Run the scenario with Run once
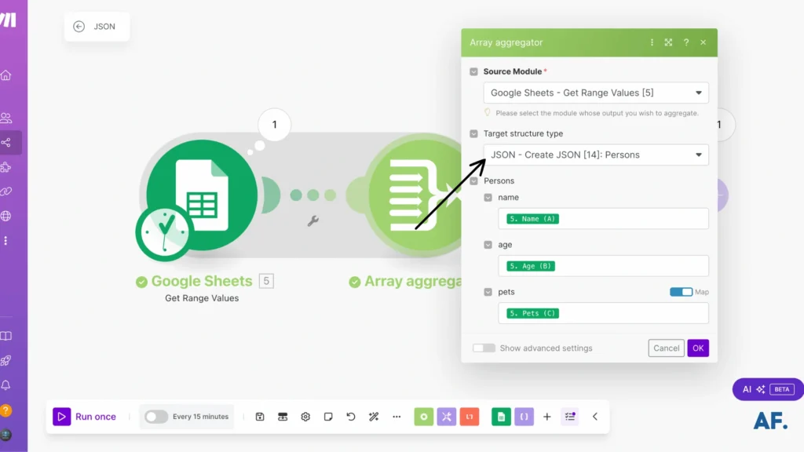The height and width of the screenshot is (452, 804). coord(85,417)
